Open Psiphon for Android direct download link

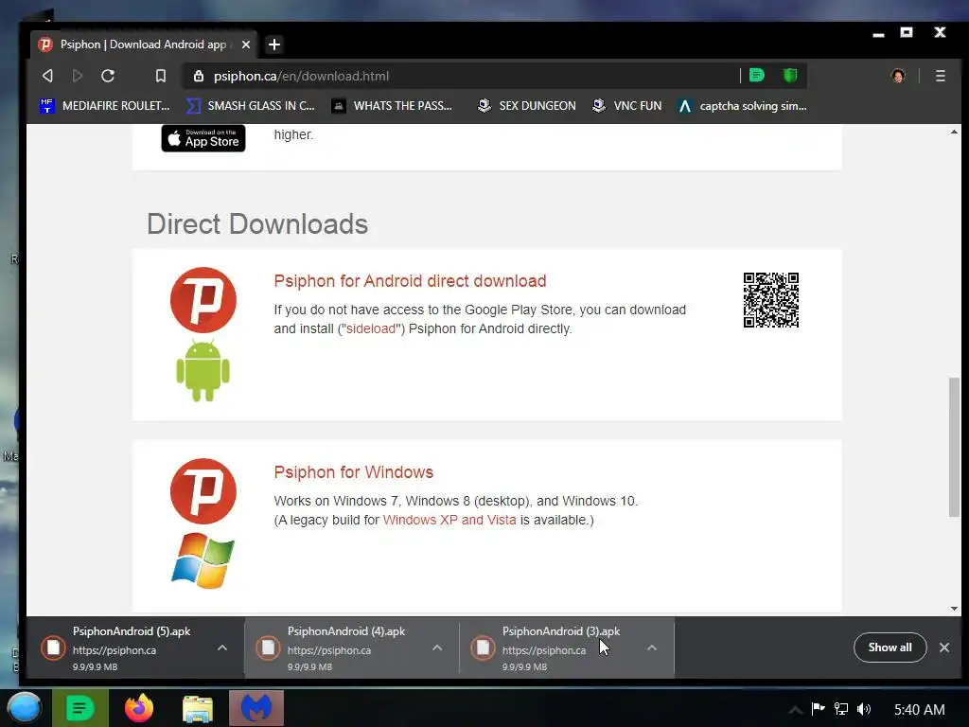[x=410, y=280]
